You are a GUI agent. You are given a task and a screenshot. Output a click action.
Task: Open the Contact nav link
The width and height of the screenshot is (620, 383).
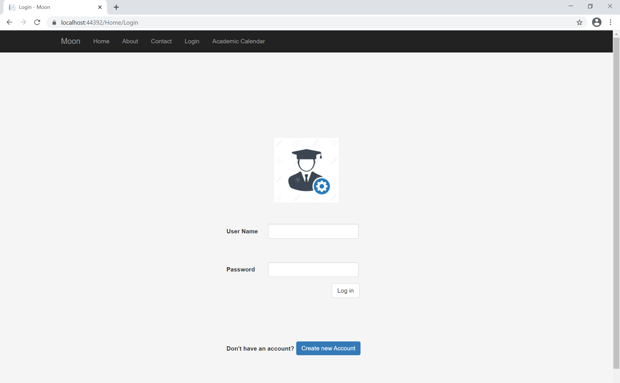point(161,41)
